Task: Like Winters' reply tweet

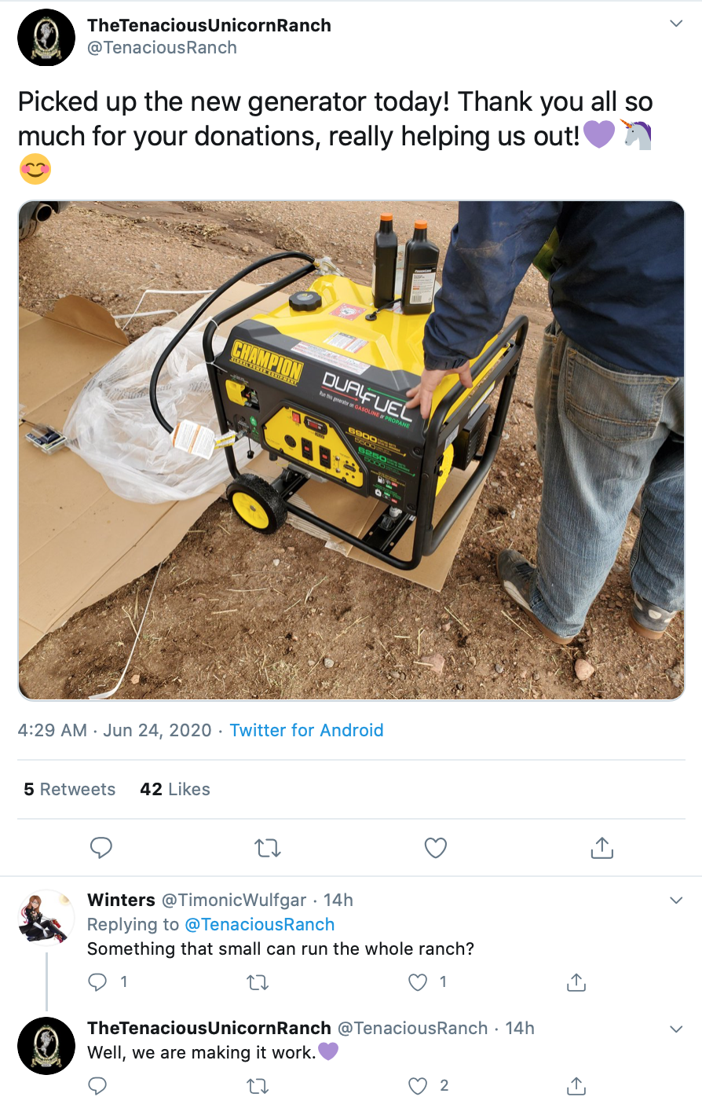Action: (418, 981)
